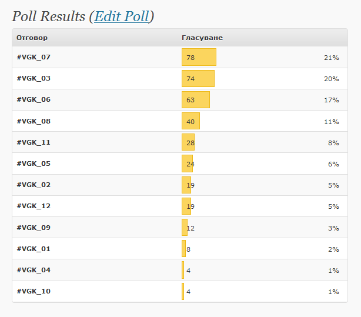Open the Edit Poll link

pos(122,16)
